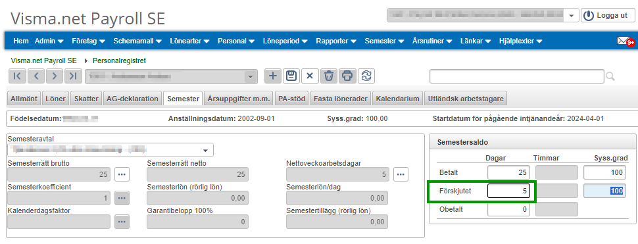The image size is (638, 244).
Task: Add a new employee with plus icon
Action: click(272, 76)
